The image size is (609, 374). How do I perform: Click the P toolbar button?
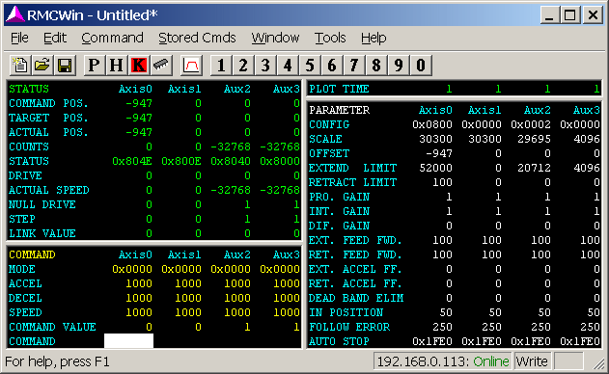pyautogui.click(x=94, y=65)
